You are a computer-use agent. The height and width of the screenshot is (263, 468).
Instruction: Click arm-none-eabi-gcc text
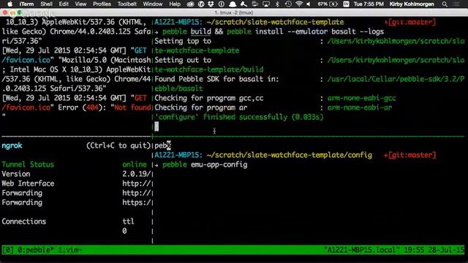click(x=361, y=98)
